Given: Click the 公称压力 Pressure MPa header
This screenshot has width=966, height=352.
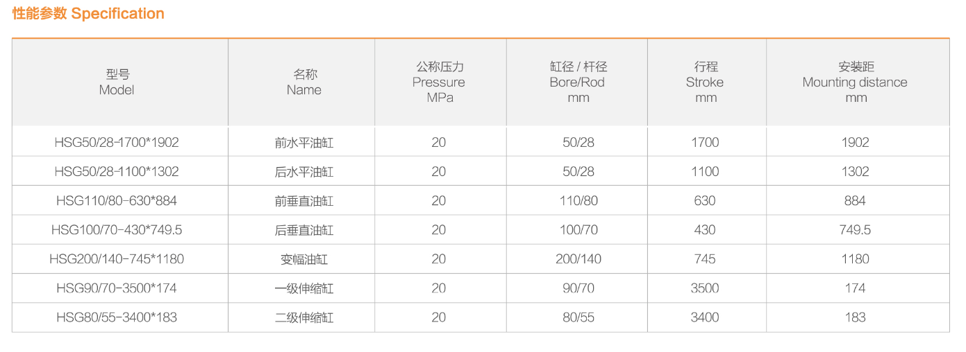Looking at the screenshot, I should point(439,82).
